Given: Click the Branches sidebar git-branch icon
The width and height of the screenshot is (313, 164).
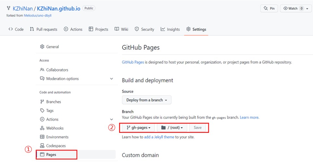Looking at the screenshot, I should (x=42, y=102).
